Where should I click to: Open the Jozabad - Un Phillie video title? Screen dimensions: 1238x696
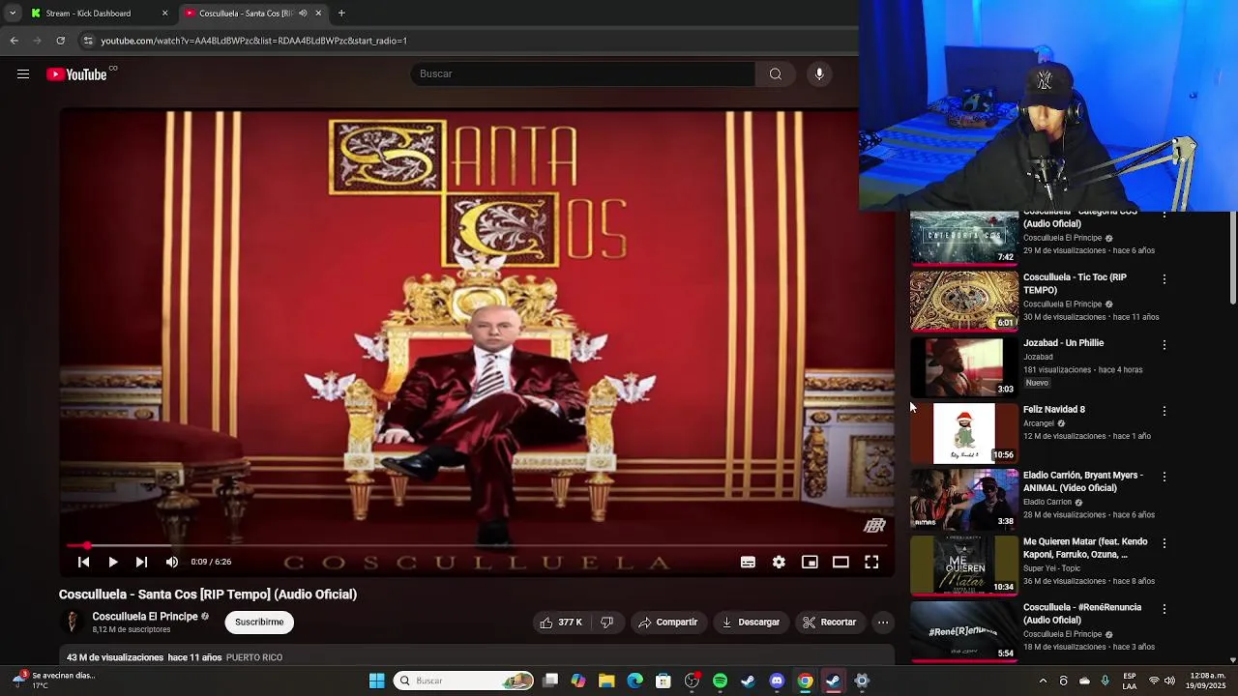point(1063,343)
